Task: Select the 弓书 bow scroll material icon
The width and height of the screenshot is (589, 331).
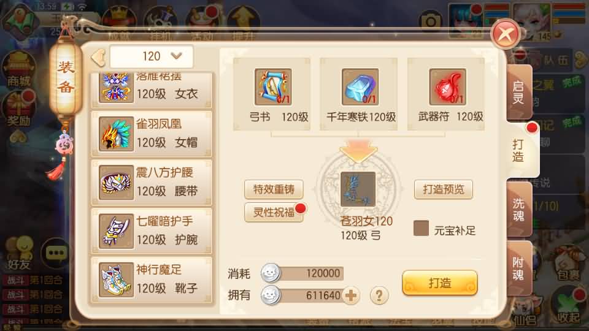Action: [x=272, y=87]
